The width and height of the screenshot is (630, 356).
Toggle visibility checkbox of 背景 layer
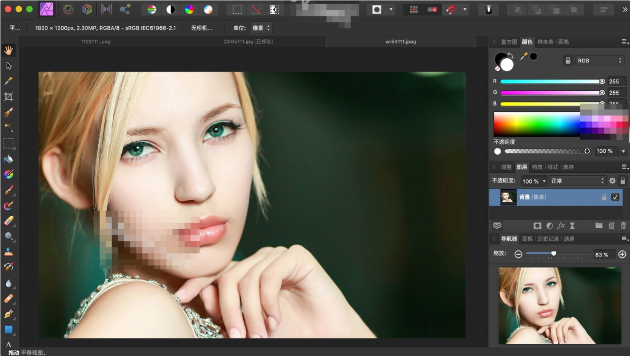coord(615,197)
